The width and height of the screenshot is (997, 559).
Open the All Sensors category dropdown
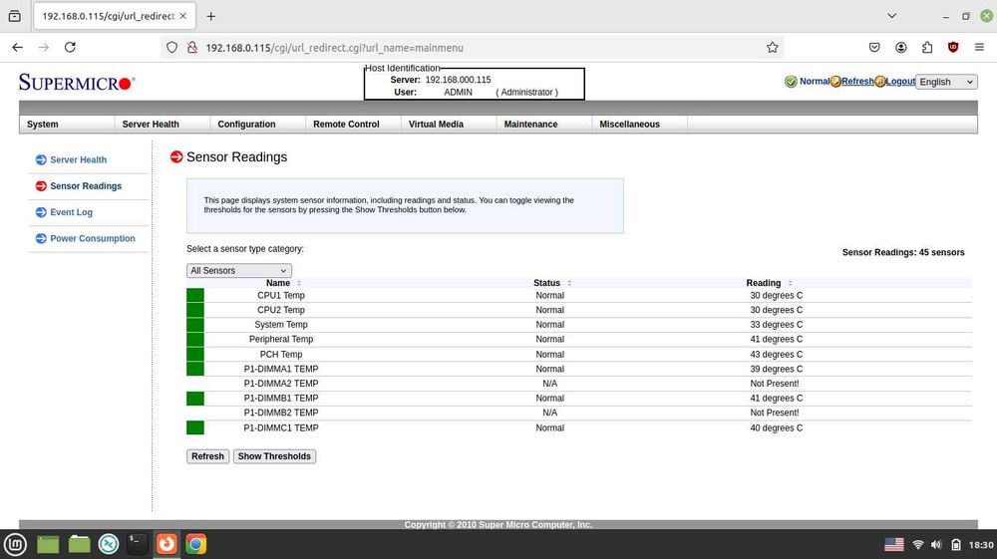point(239,271)
